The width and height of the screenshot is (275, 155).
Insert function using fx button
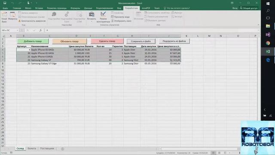[x=40, y=30]
